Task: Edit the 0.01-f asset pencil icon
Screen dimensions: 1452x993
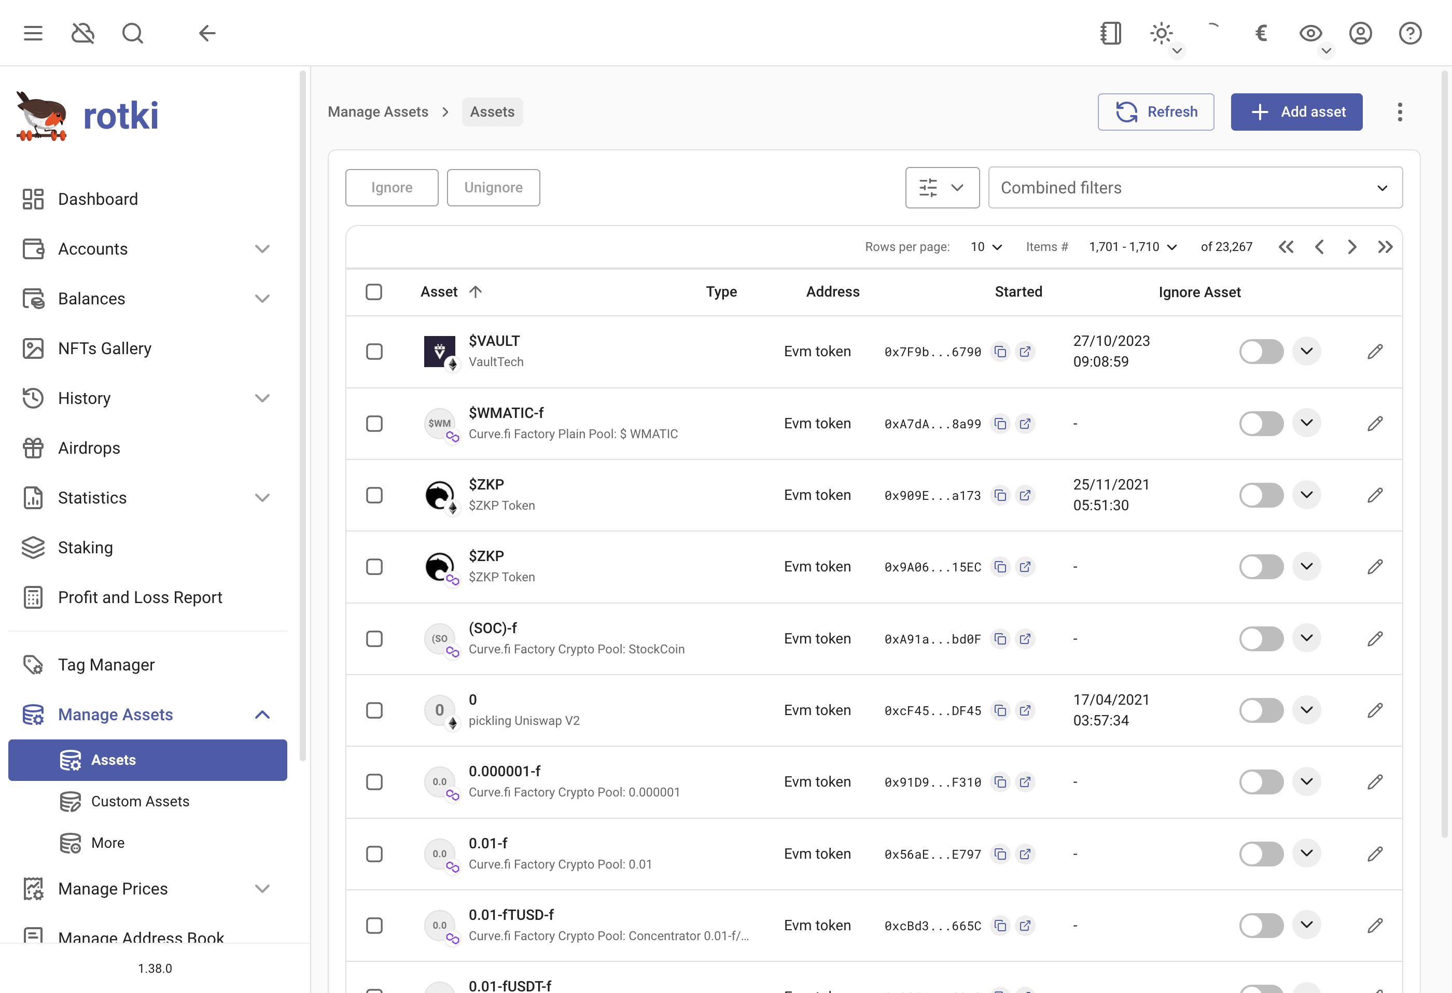Action: tap(1375, 854)
